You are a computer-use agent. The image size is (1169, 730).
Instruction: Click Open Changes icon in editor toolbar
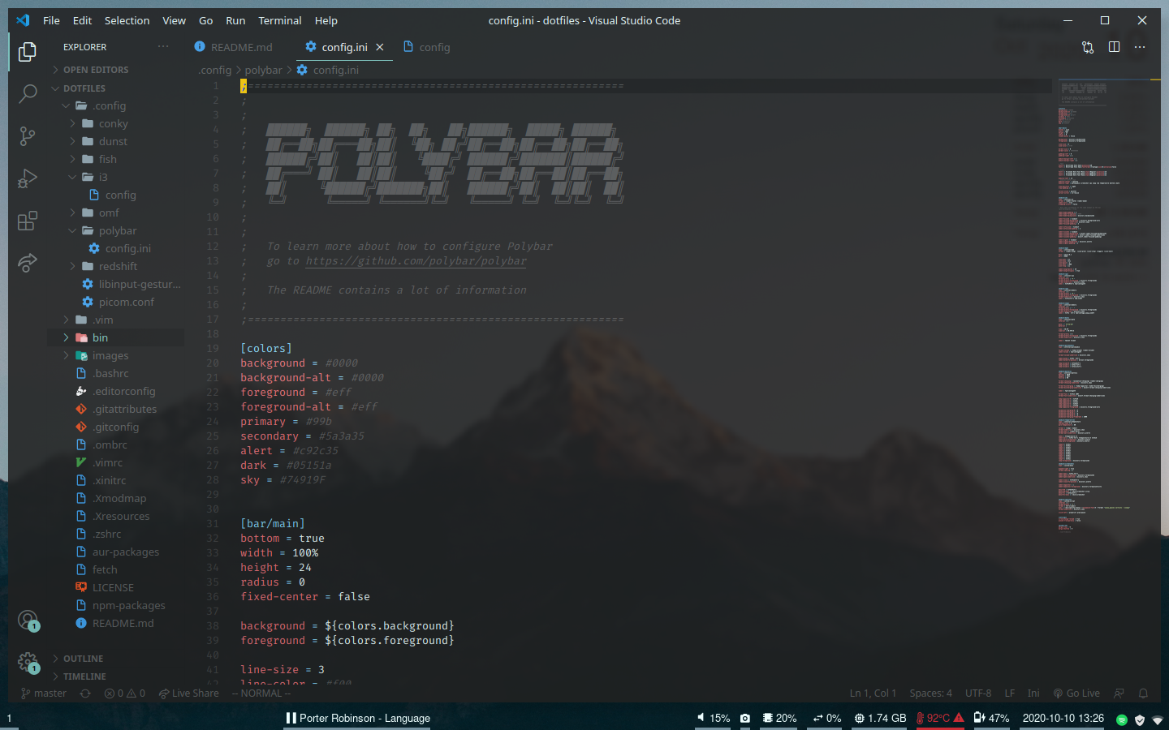click(1088, 47)
